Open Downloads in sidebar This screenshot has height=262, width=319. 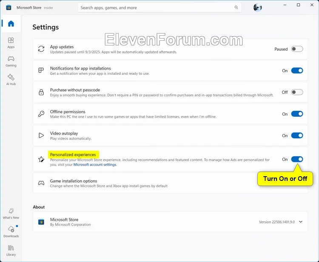pos(11,232)
